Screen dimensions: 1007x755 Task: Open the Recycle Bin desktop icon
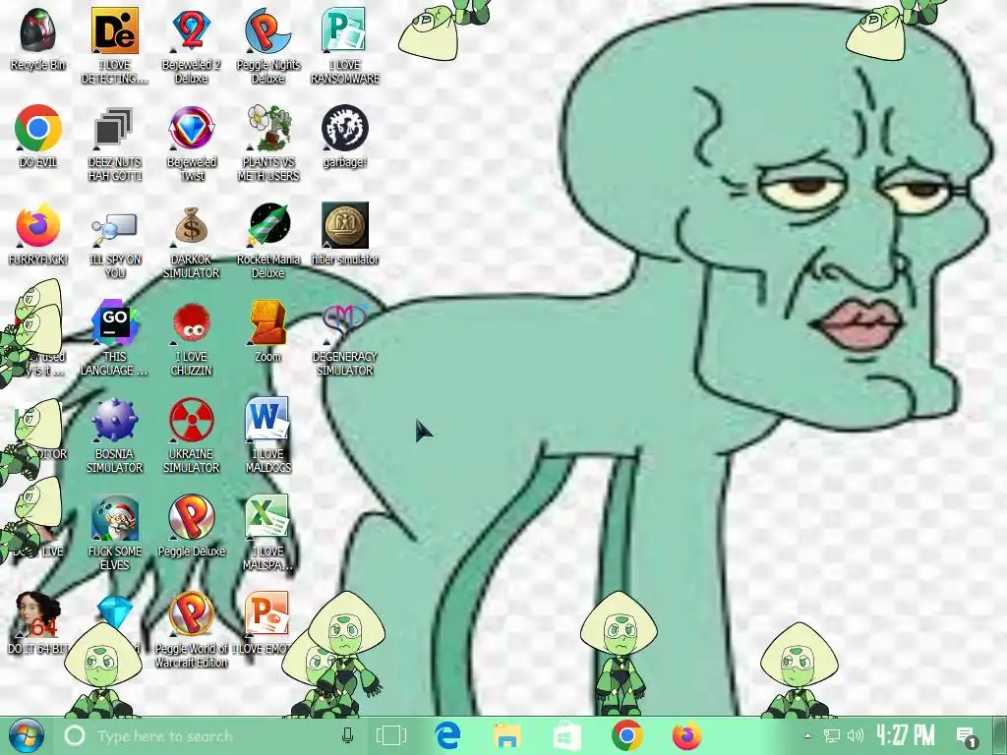click(38, 30)
